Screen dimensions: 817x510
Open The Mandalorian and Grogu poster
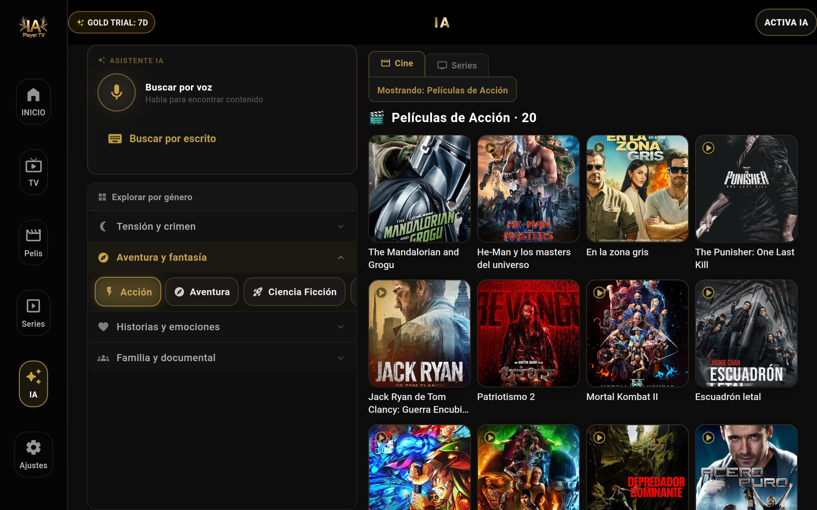[419, 189]
